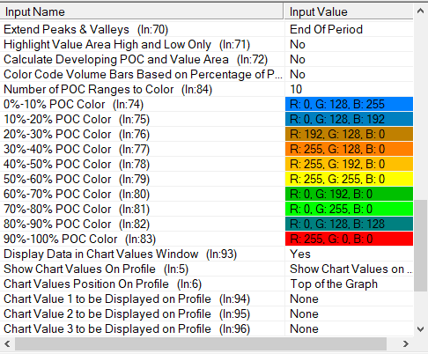Click the Input Value column header

pyautogui.click(x=349, y=11)
